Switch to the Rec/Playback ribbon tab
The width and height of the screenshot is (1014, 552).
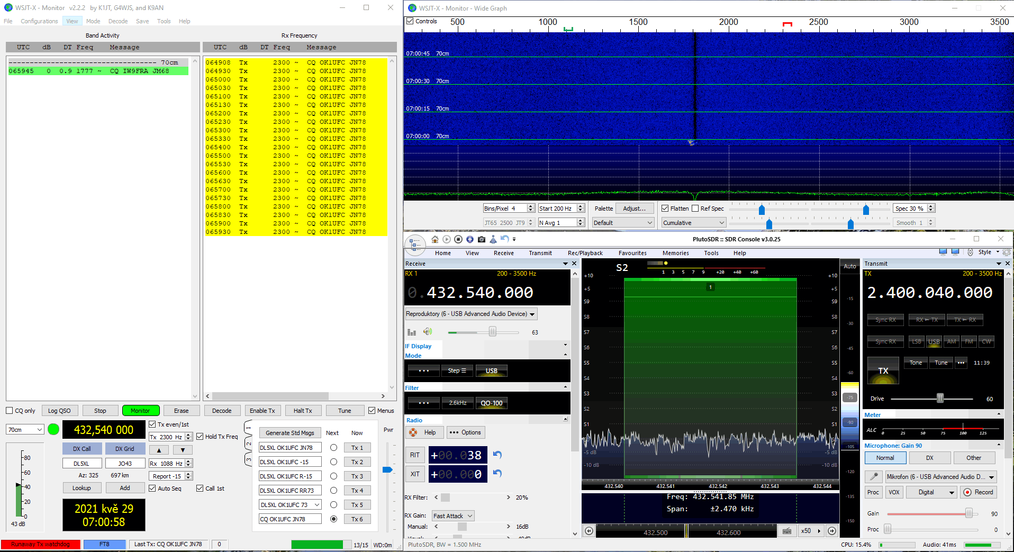585,253
